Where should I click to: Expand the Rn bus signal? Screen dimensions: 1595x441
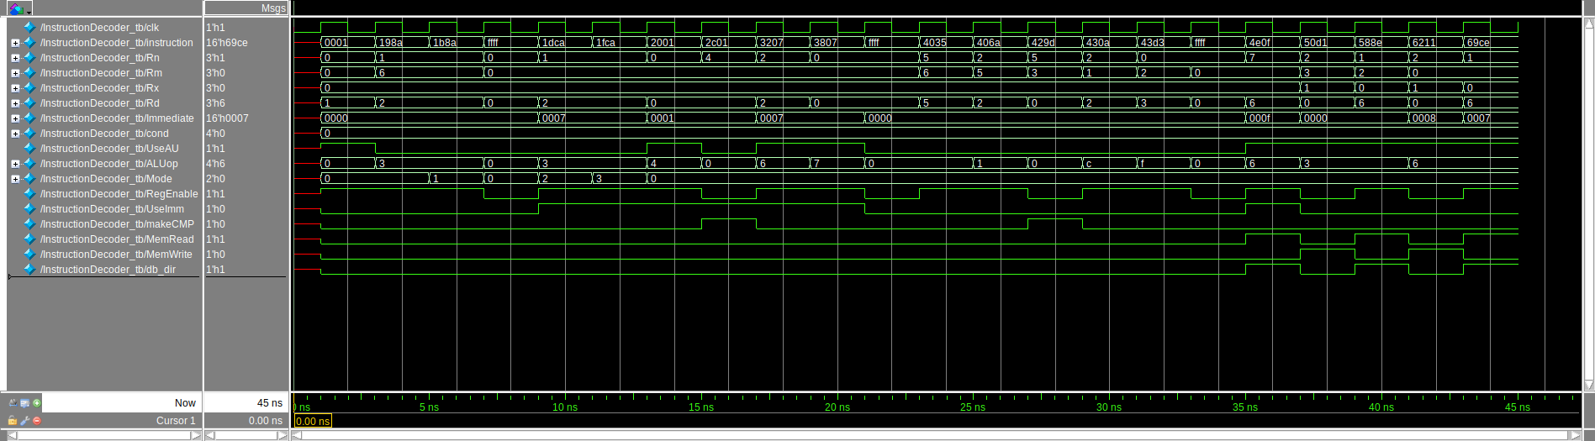15,58
